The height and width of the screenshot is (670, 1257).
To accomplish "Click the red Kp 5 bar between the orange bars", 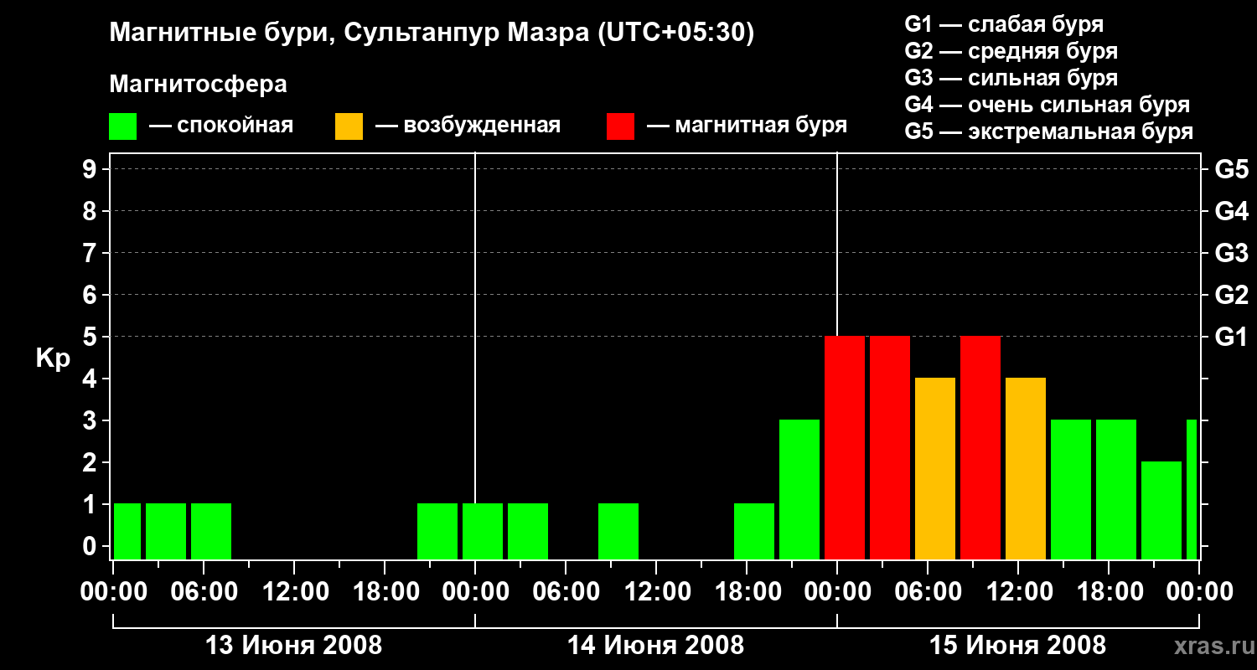I will [x=980, y=448].
